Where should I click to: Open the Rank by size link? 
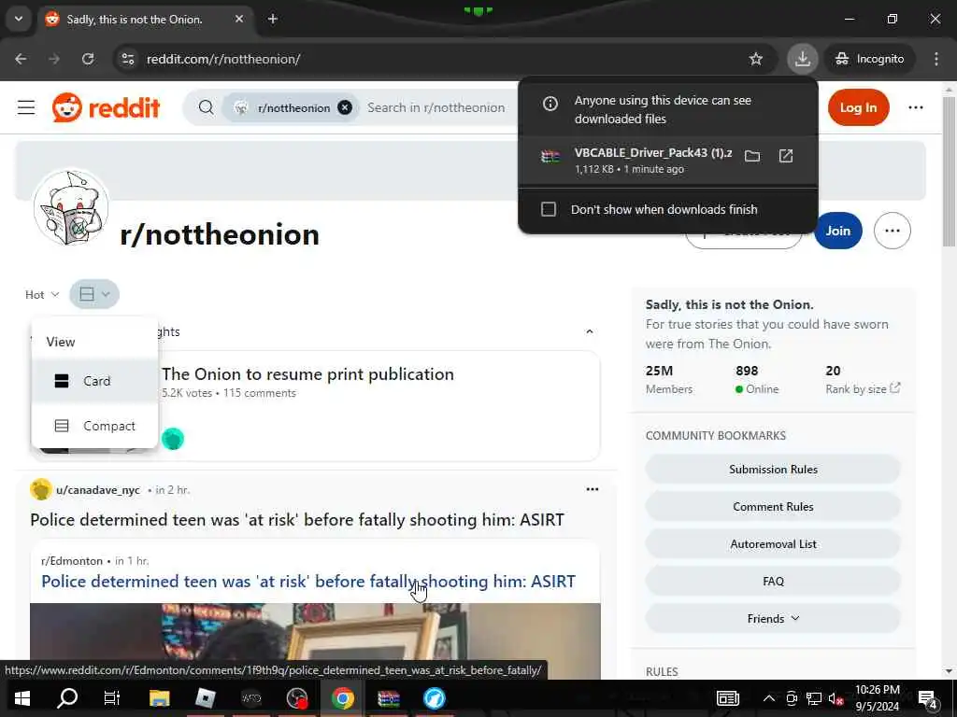[863, 389]
